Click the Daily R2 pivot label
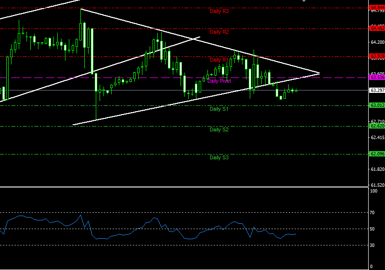This screenshot has width=385, height=270. [x=219, y=32]
